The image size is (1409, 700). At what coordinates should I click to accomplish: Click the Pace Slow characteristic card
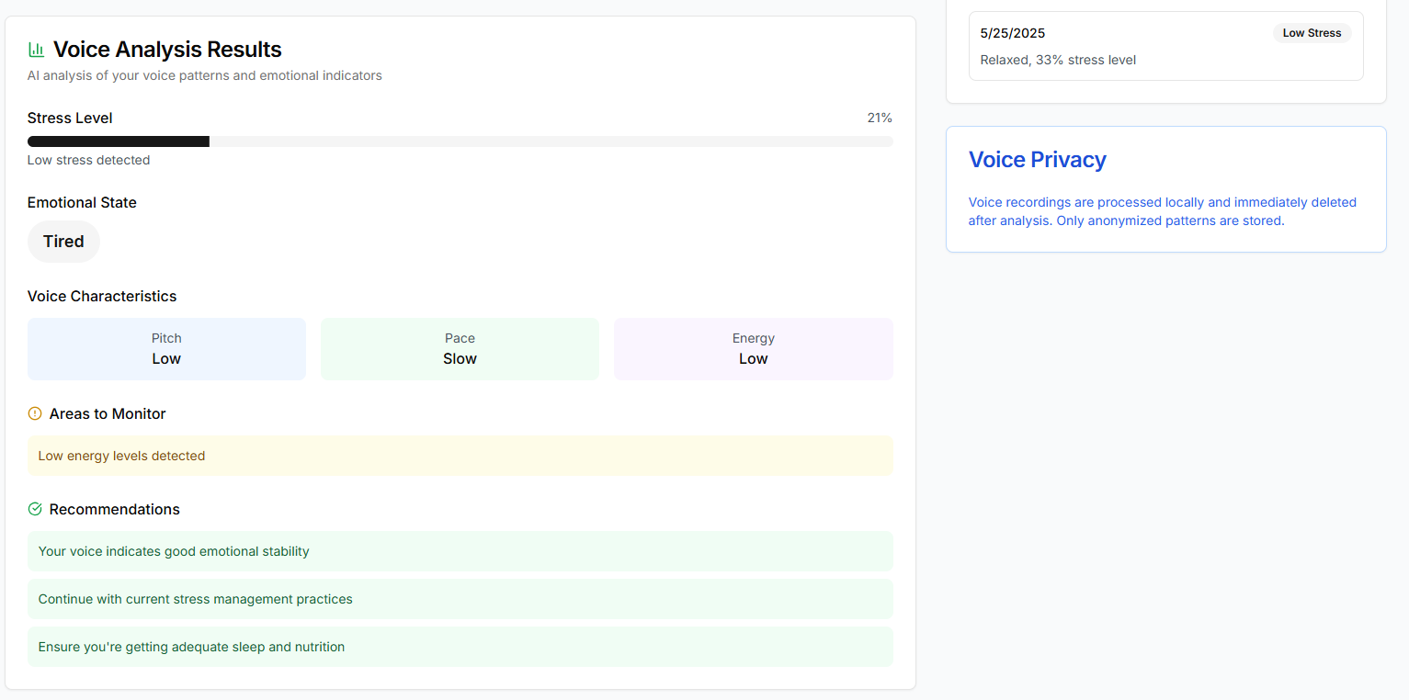click(x=460, y=349)
